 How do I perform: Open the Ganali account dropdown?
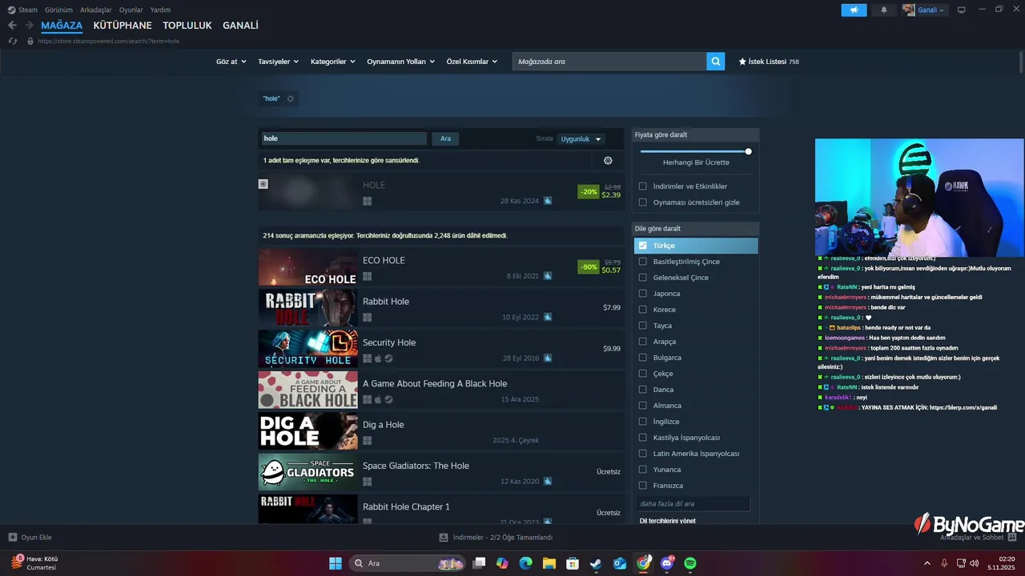click(924, 10)
